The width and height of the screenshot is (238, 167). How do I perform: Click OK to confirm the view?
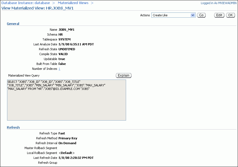point(230,15)
